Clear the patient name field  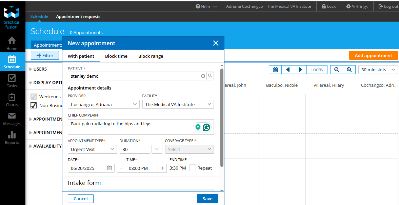(203, 76)
